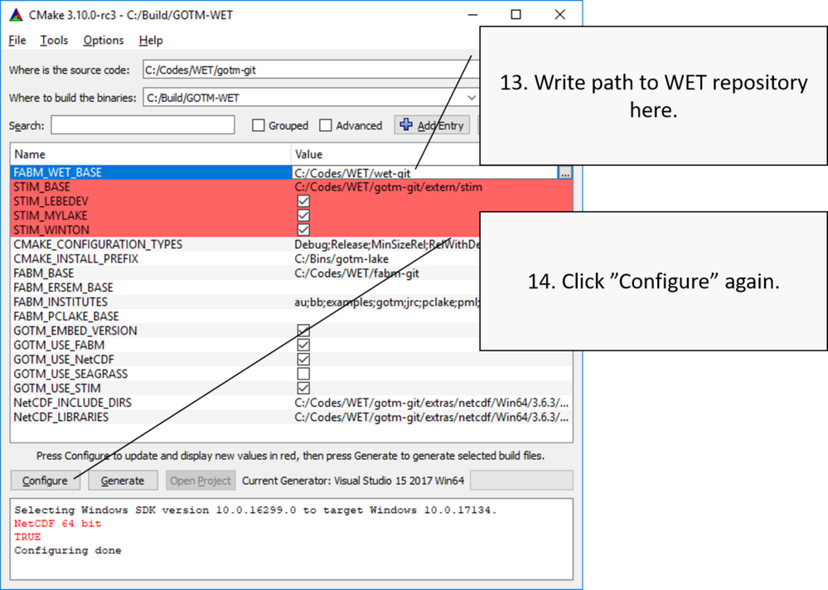This screenshot has height=590, width=828.
Task: Click the CMake logo icon in title bar
Action: tap(17, 15)
